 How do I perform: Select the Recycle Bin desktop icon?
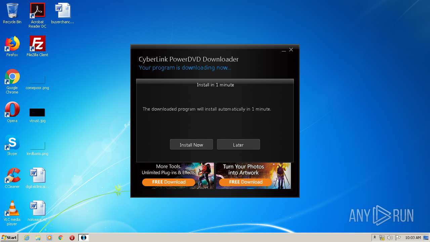[x=12, y=13]
